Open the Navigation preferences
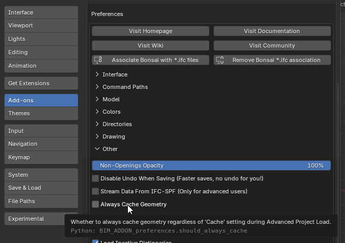Image resolution: width=345 pixels, height=243 pixels. click(41, 144)
